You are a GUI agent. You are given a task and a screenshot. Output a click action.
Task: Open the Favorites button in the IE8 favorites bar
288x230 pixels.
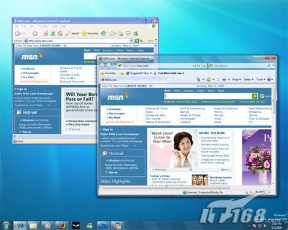pos(108,73)
